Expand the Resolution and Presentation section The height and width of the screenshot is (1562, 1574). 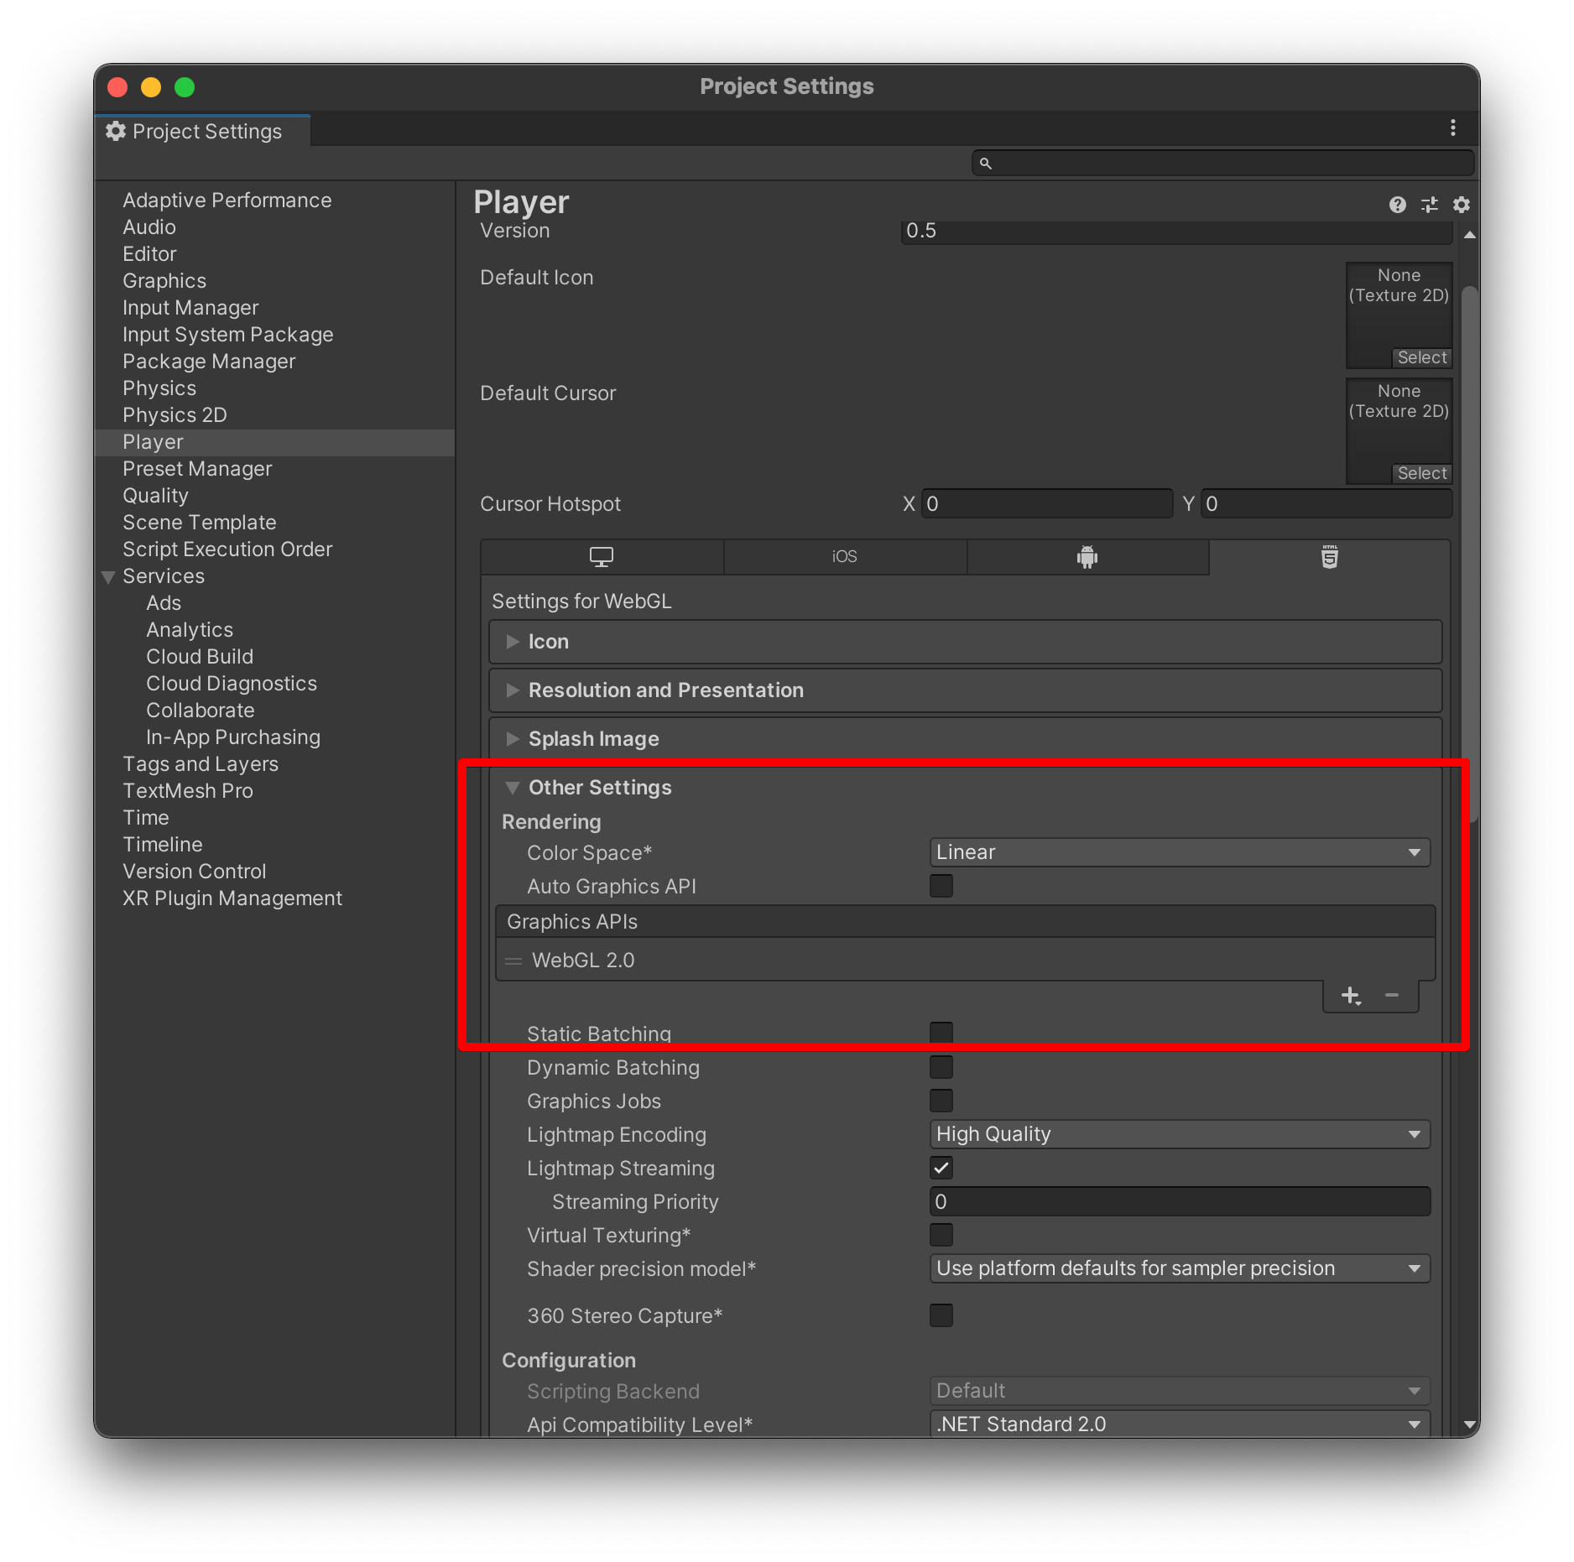coord(965,690)
